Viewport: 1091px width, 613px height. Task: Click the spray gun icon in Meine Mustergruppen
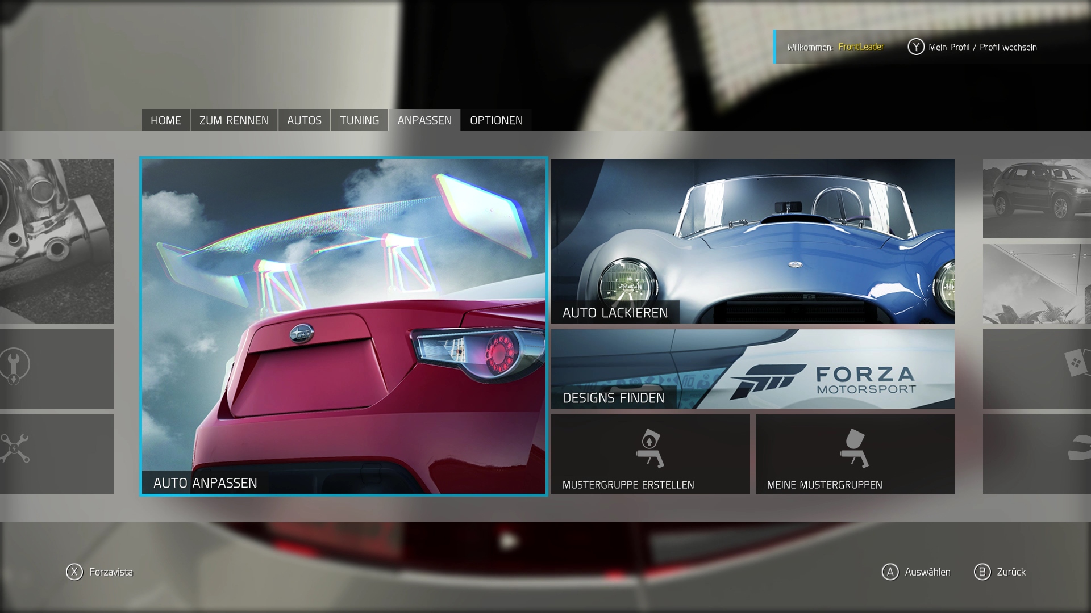pos(854,448)
